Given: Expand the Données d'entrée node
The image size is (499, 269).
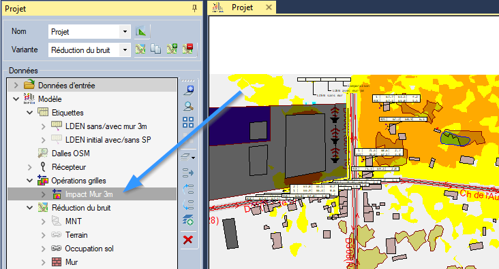Looking at the screenshot, I should click(16, 86).
